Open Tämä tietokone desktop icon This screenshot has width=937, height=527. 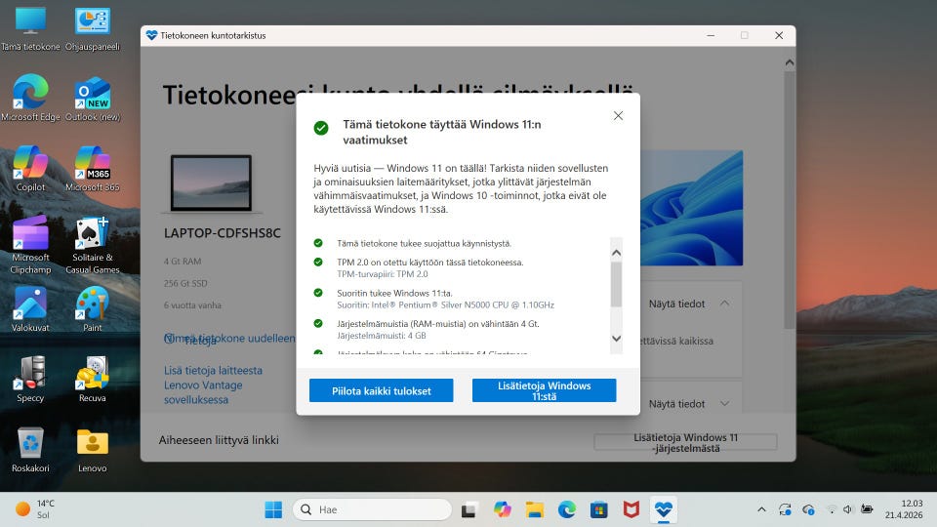point(30,28)
